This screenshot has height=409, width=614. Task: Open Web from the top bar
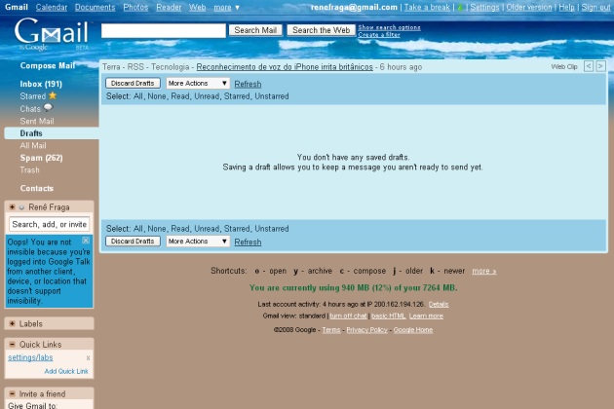197,7
